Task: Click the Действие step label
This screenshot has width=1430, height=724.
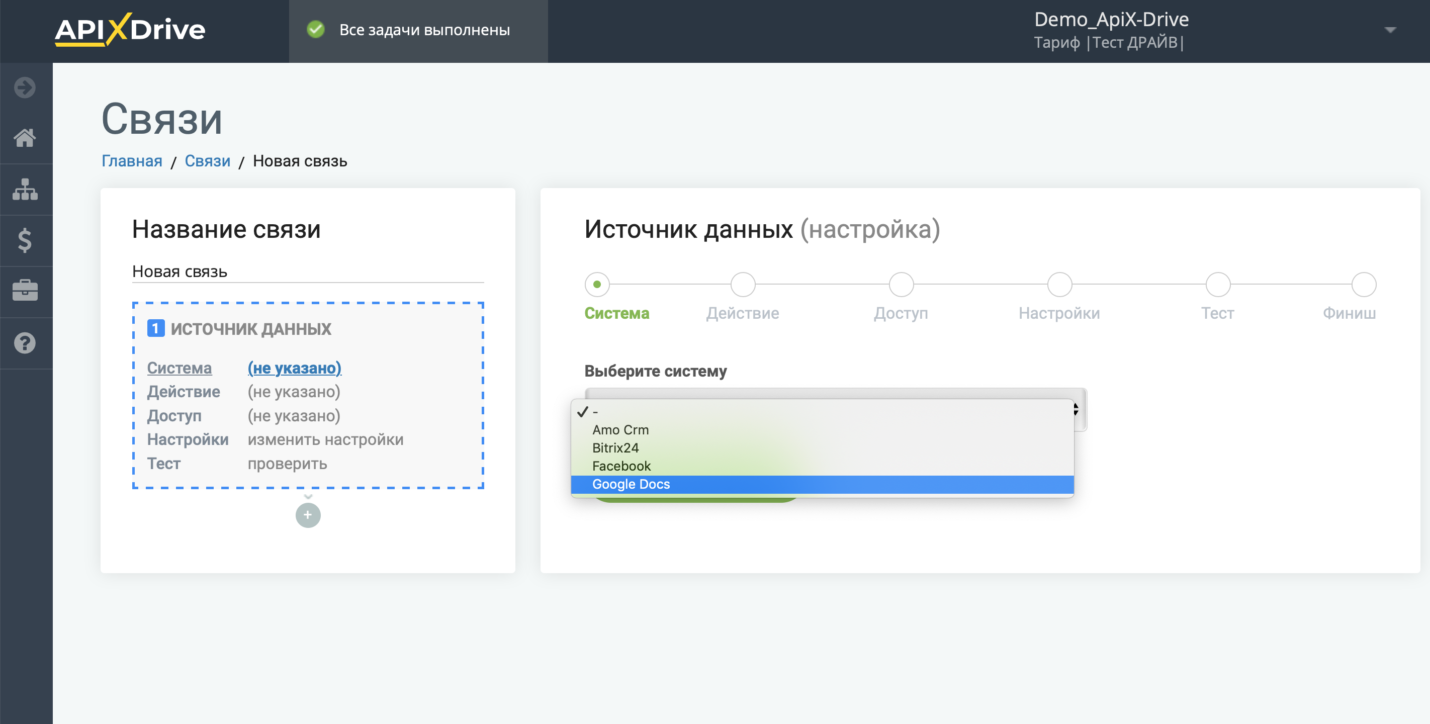Action: (x=743, y=313)
